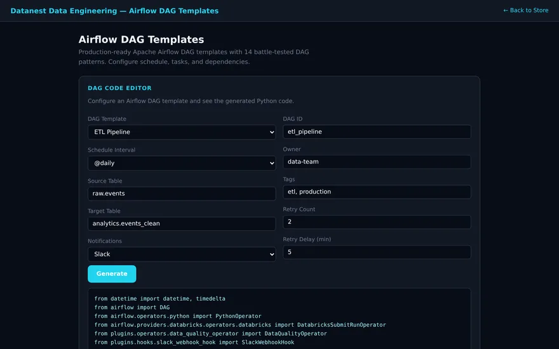Click the DAG CODE EDITOR section heading
559x349 pixels.
click(x=119, y=88)
